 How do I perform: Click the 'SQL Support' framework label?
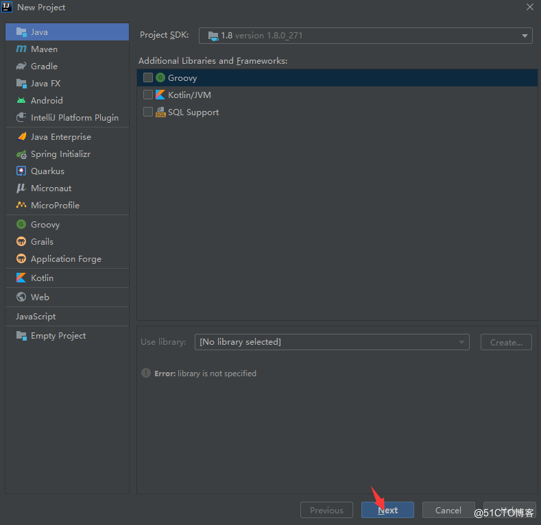coord(193,112)
